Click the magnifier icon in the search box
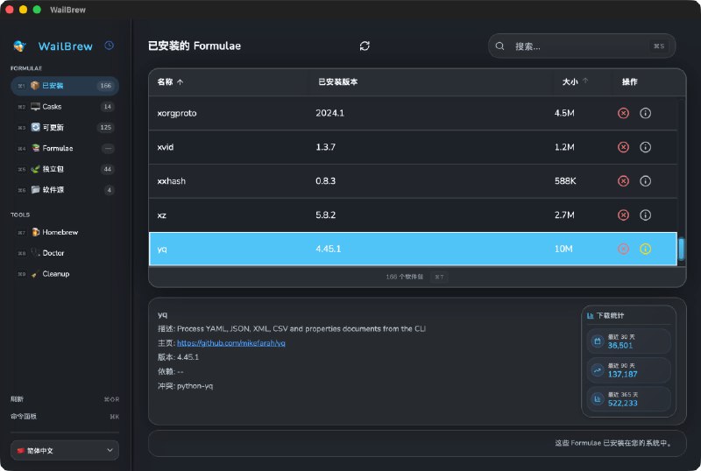Screen dimensions: 701x471 pyautogui.click(x=499, y=46)
